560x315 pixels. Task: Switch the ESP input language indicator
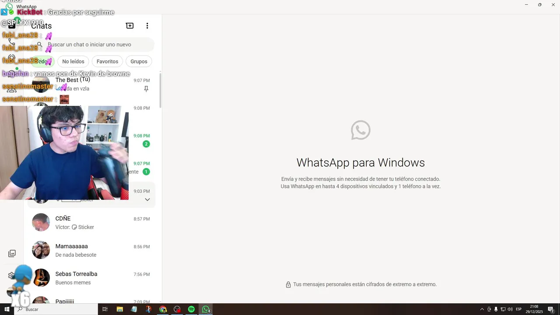(x=519, y=309)
